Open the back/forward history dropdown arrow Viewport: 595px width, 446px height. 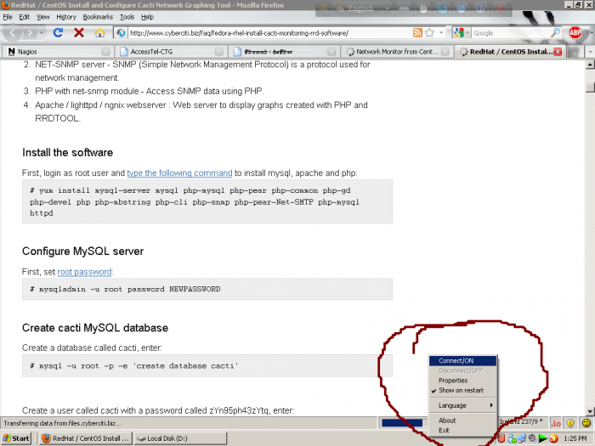[42, 33]
